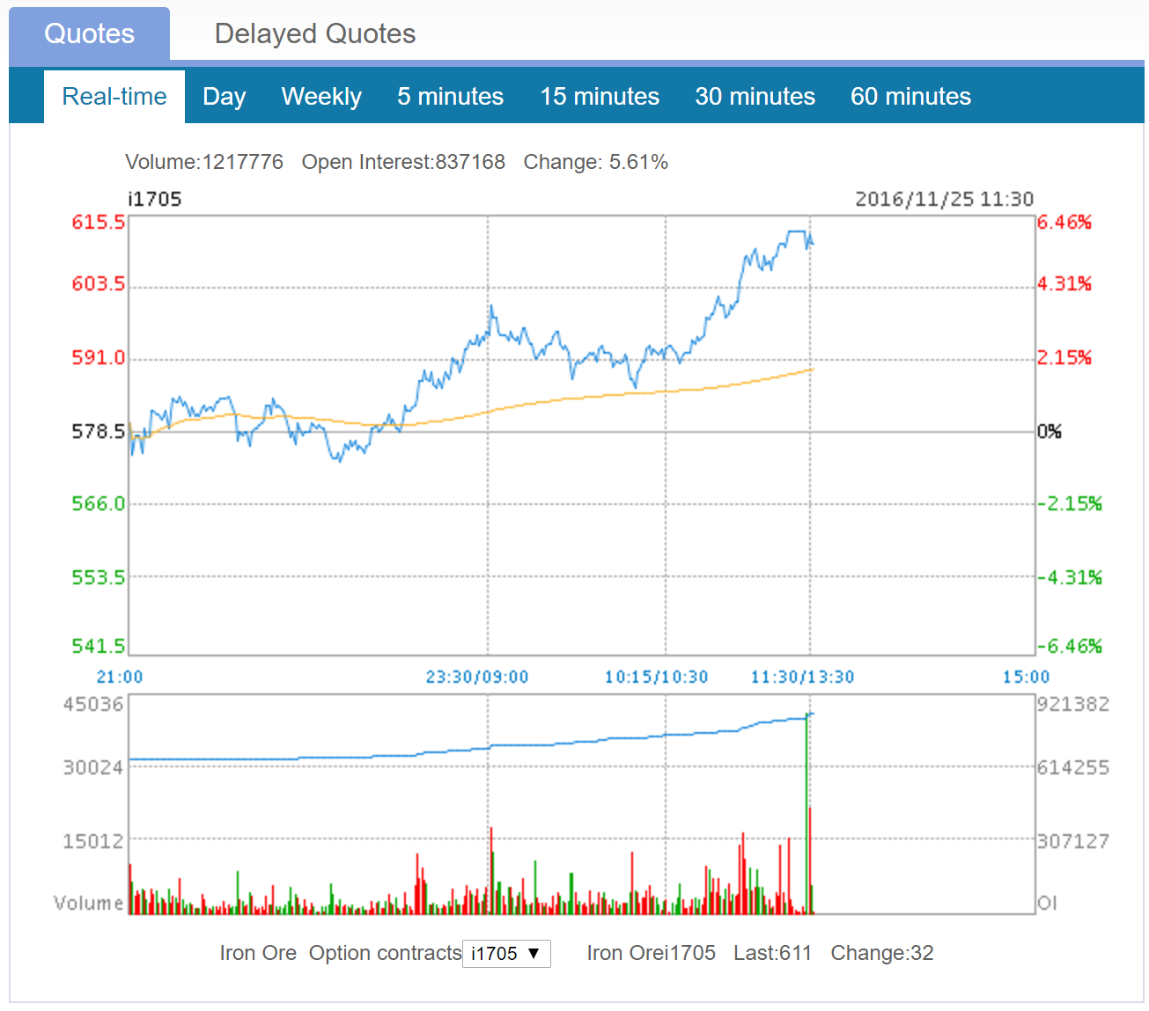
Task: Switch to the Quotes tab
Action: click(x=89, y=34)
